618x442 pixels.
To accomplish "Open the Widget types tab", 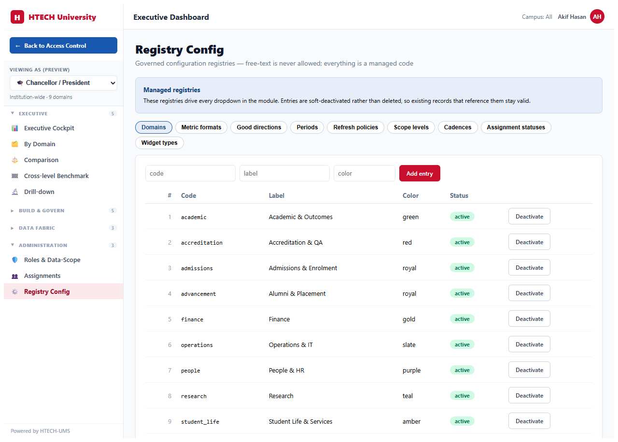I will tap(159, 143).
